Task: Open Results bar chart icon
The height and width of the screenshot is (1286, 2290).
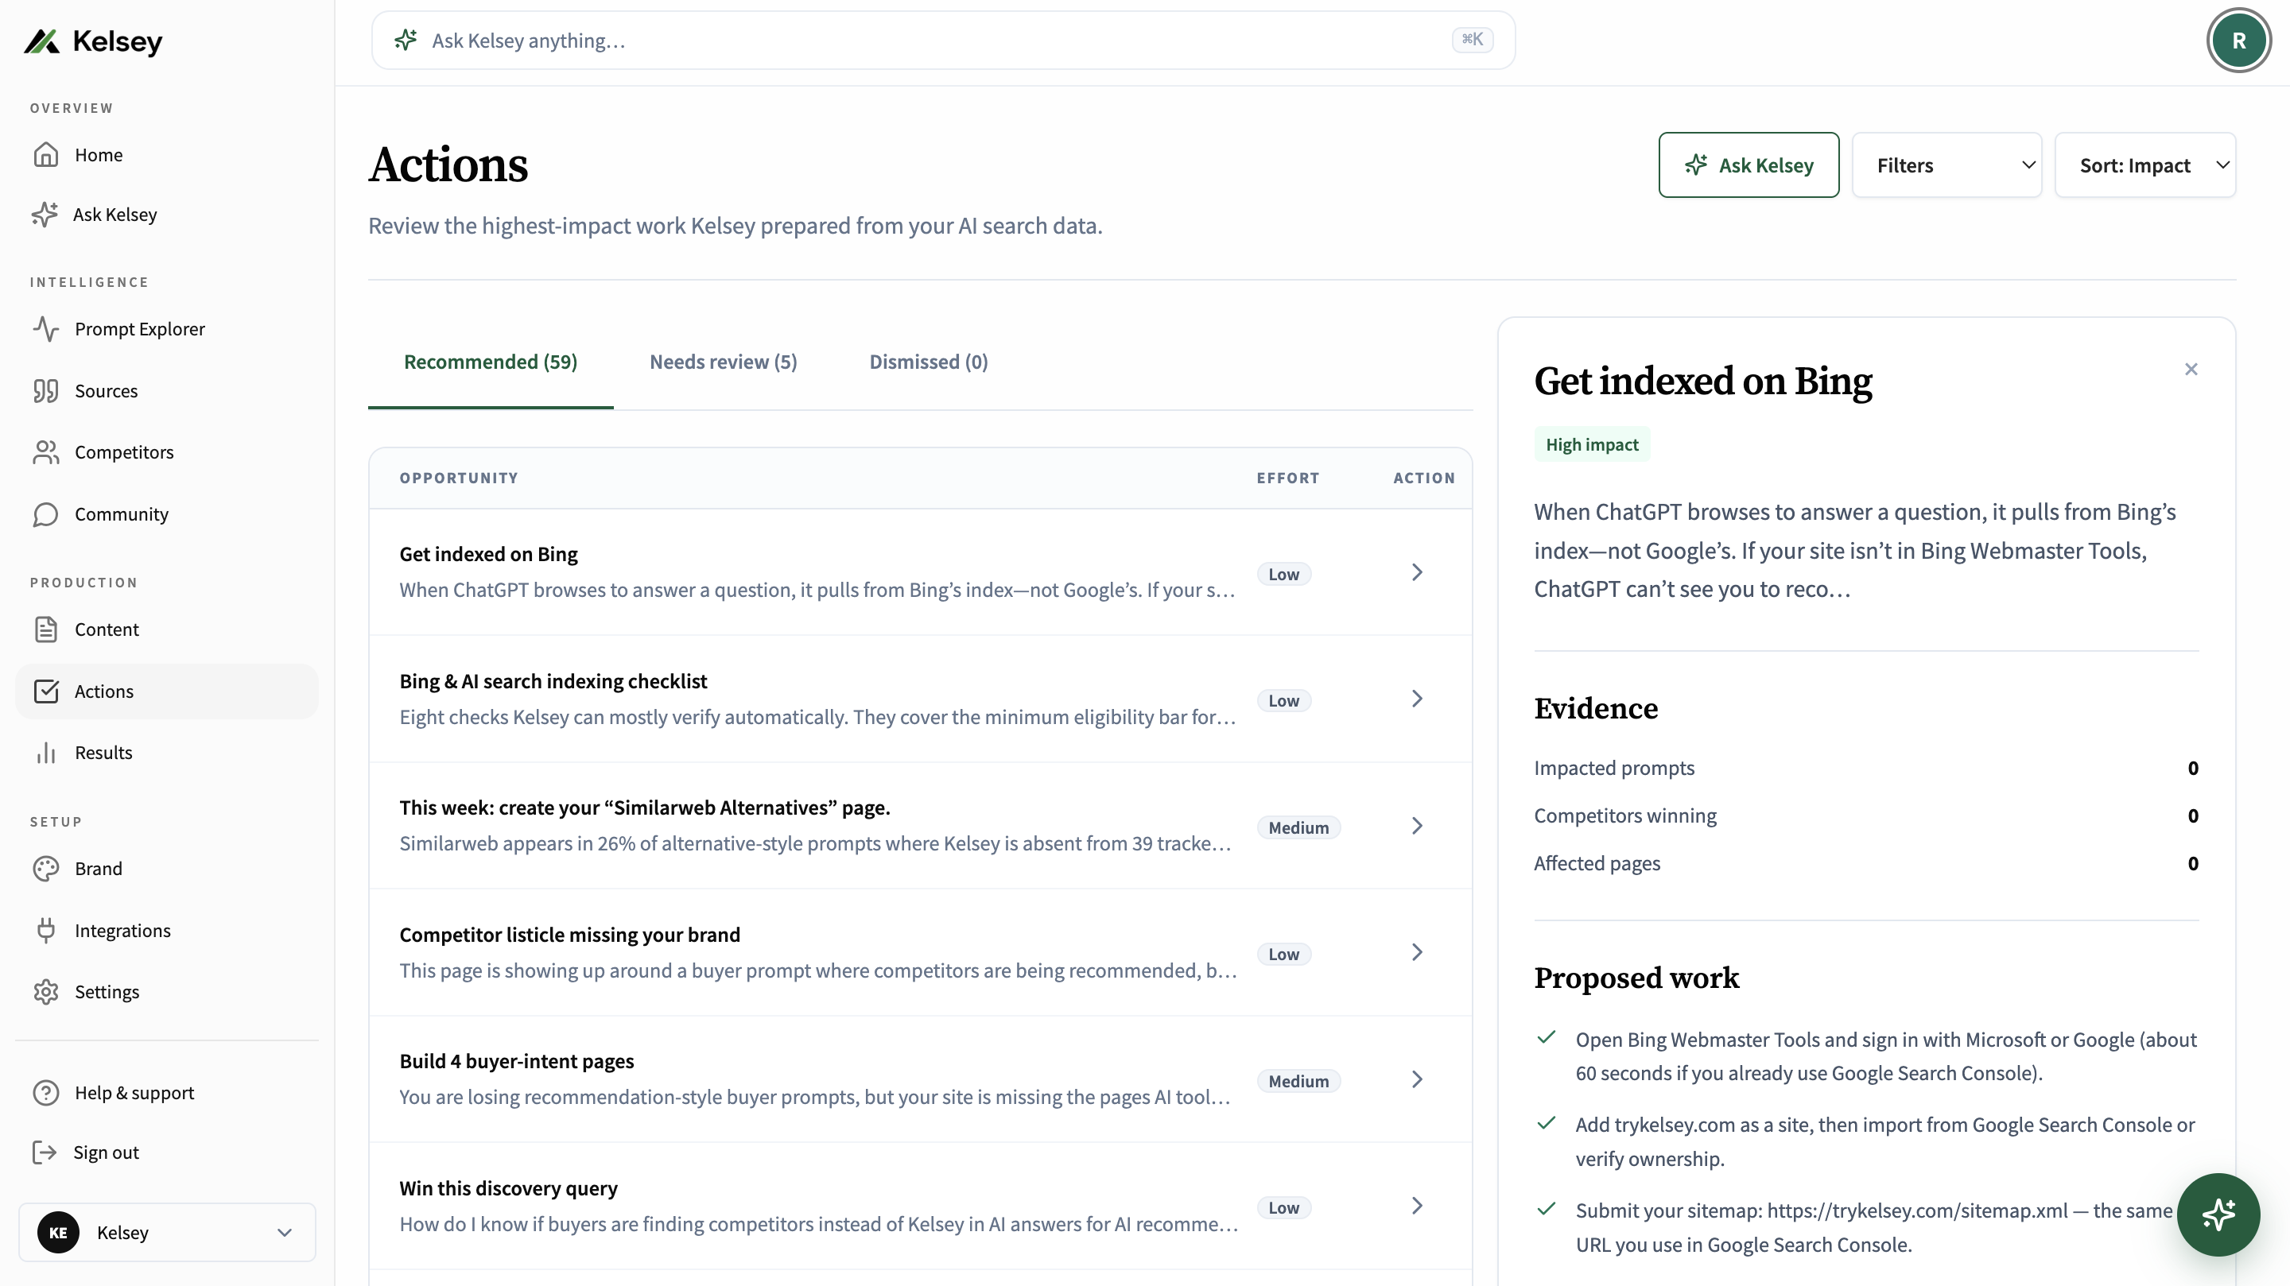Action: (46, 753)
